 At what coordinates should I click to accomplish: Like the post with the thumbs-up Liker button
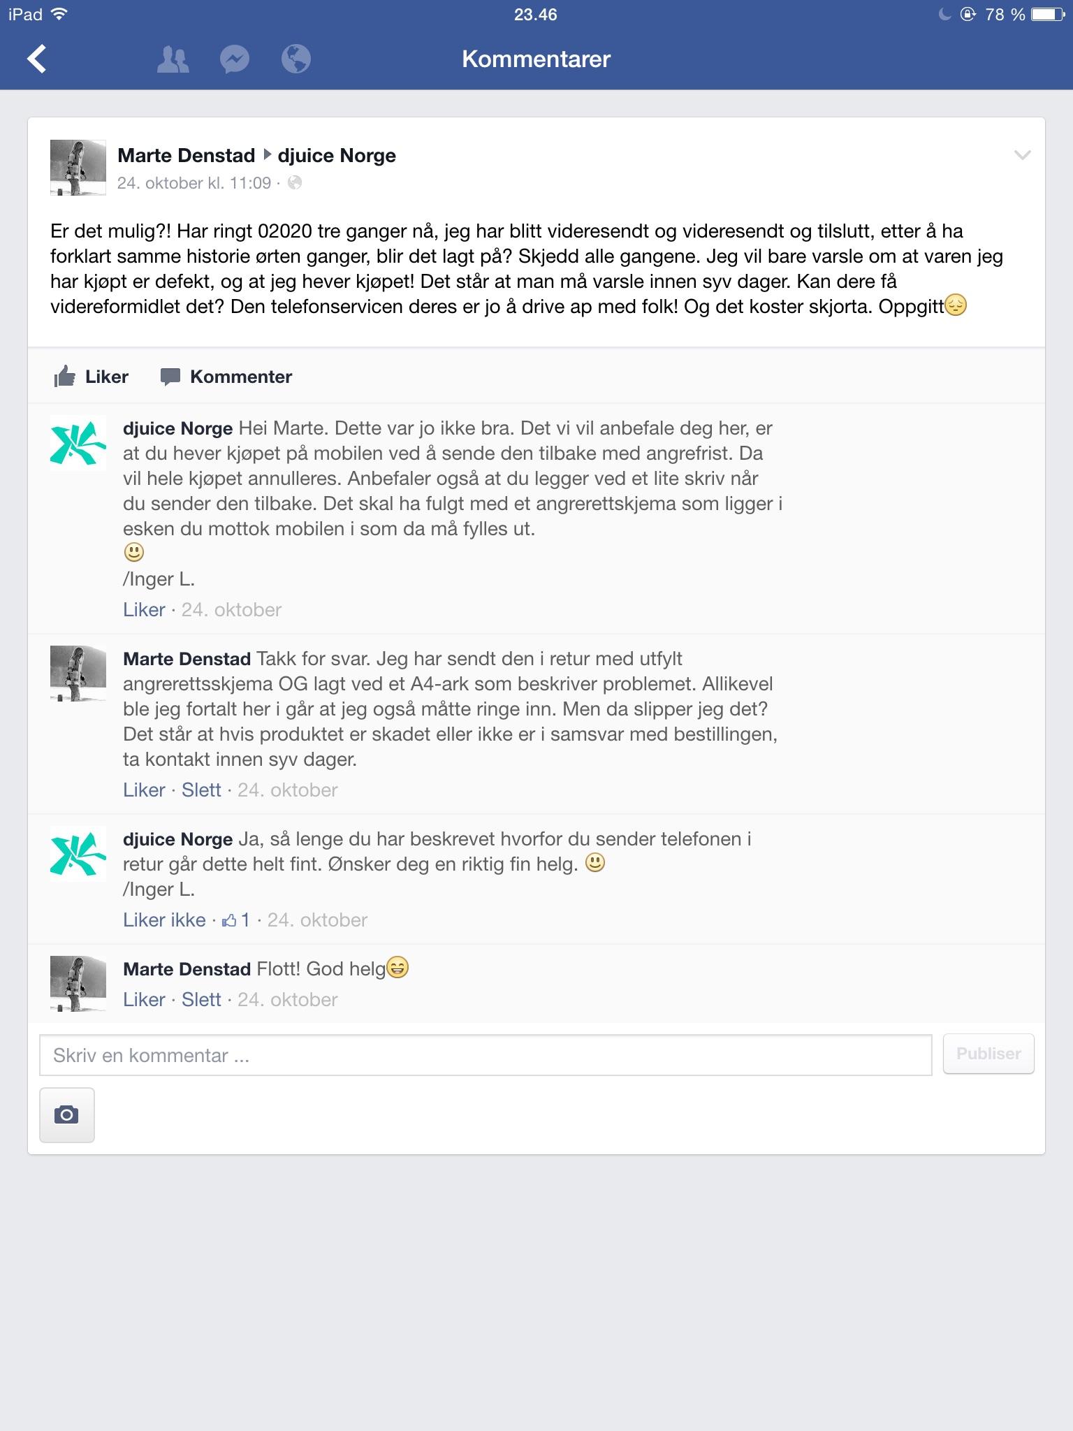(x=92, y=377)
